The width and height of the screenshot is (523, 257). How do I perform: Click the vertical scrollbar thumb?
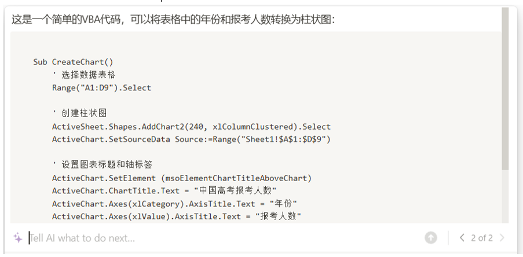pos(505,87)
